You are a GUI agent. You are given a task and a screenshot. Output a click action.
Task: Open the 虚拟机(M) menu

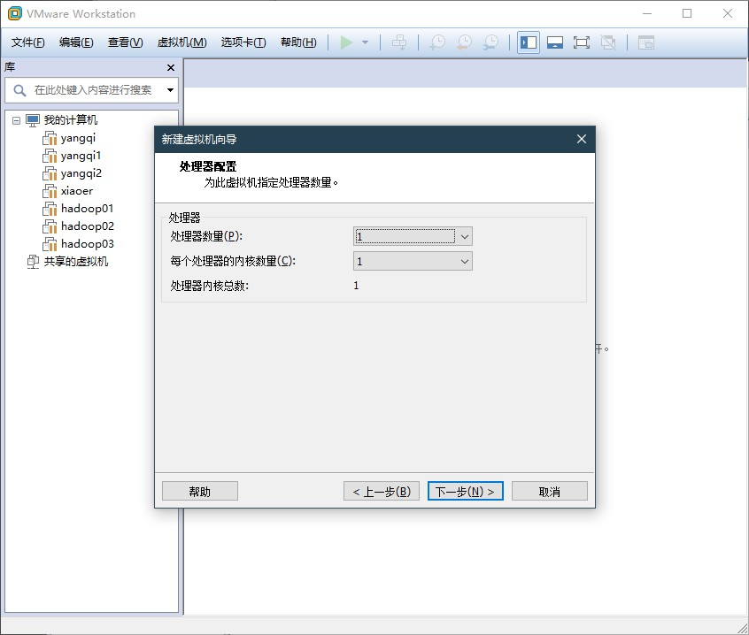182,42
